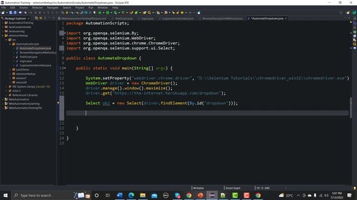Toggle Show Whitespace Characters pilcrow icon

(x=94, y=13)
